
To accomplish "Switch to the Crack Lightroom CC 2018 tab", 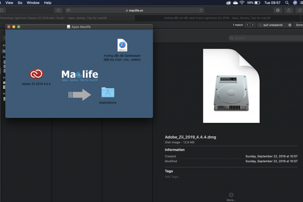I will point(217,18).
